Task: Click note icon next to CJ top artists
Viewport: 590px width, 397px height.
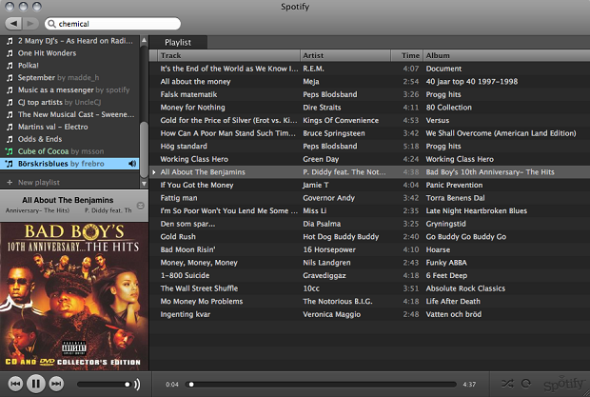Action: pyautogui.click(x=10, y=103)
